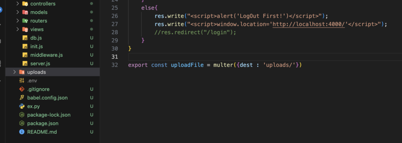402x143 pixels.
Task: Click the JS icon beside middleware.js
Action: (x=25, y=55)
